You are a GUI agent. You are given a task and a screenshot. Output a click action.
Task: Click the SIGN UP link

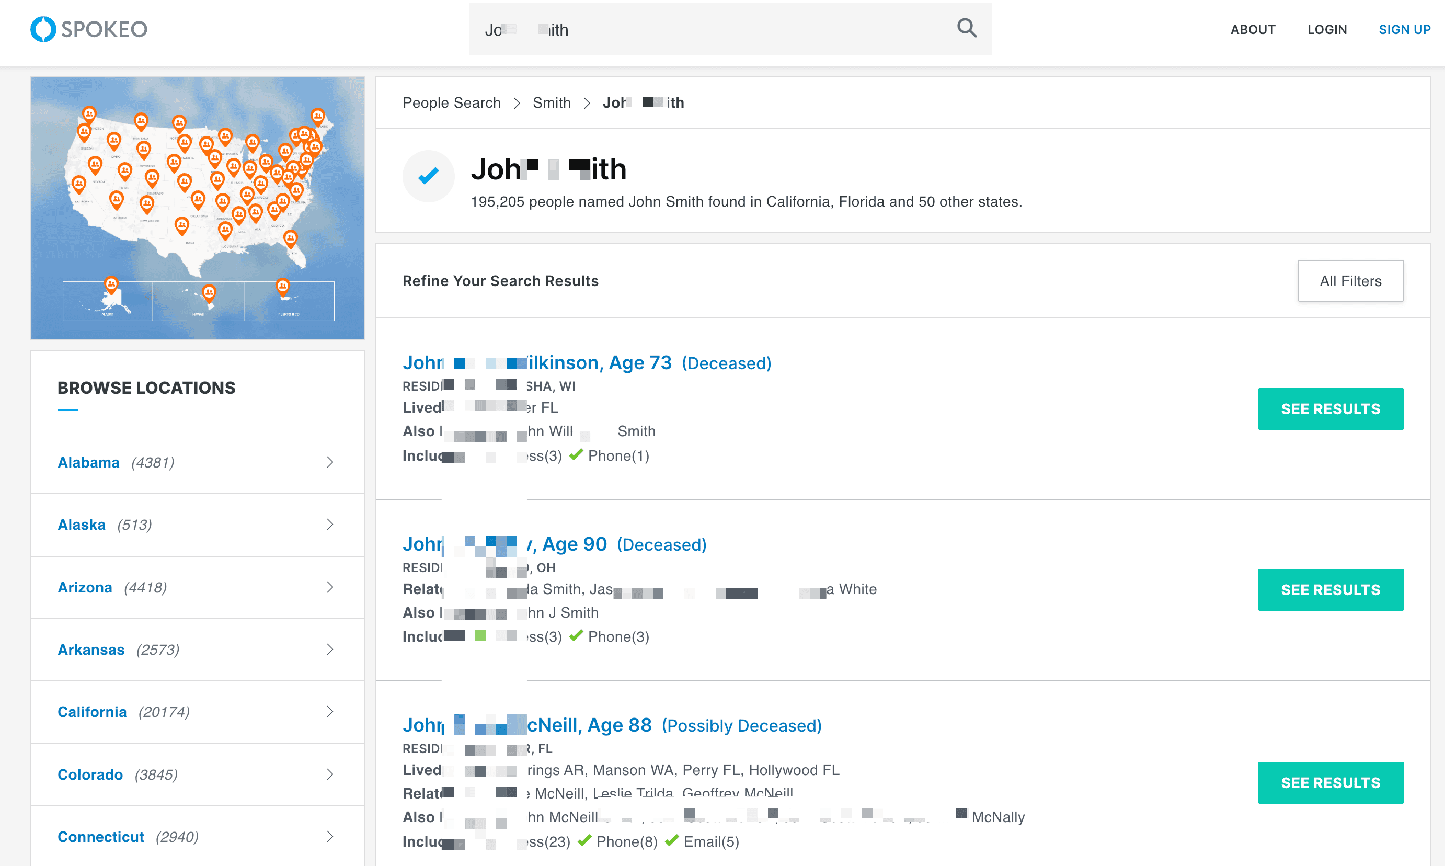(x=1404, y=30)
